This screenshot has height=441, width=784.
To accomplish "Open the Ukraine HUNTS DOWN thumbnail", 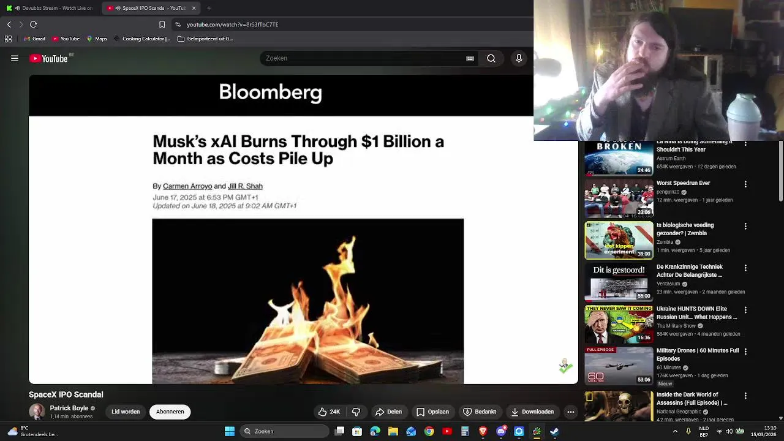I will (619, 324).
